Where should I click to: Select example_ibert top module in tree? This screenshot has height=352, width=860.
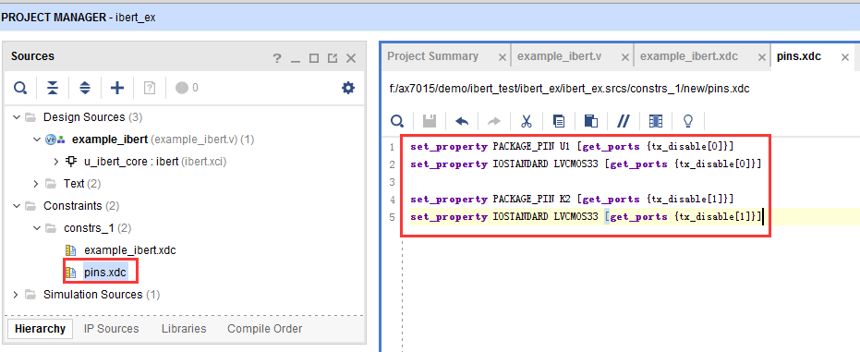click(x=110, y=140)
